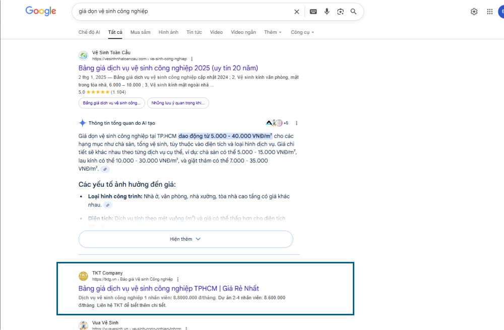Open AI overview three-dot options menu
The height and width of the screenshot is (330, 504).
(x=296, y=123)
